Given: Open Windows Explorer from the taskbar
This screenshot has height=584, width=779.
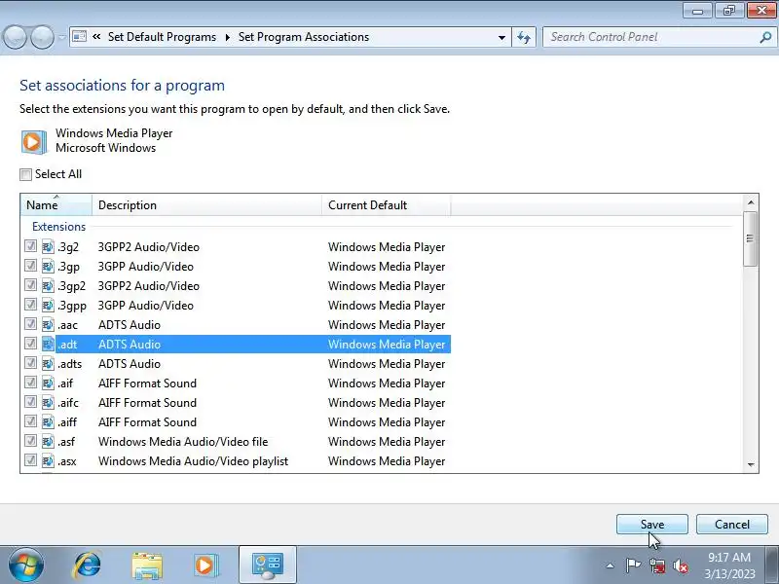Looking at the screenshot, I should [x=147, y=566].
